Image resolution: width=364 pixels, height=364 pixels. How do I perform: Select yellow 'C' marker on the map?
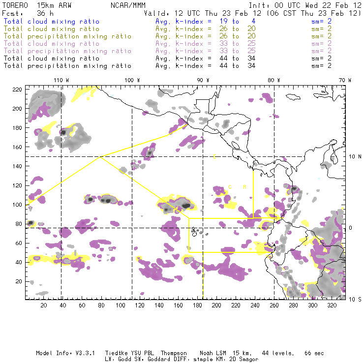(230, 187)
